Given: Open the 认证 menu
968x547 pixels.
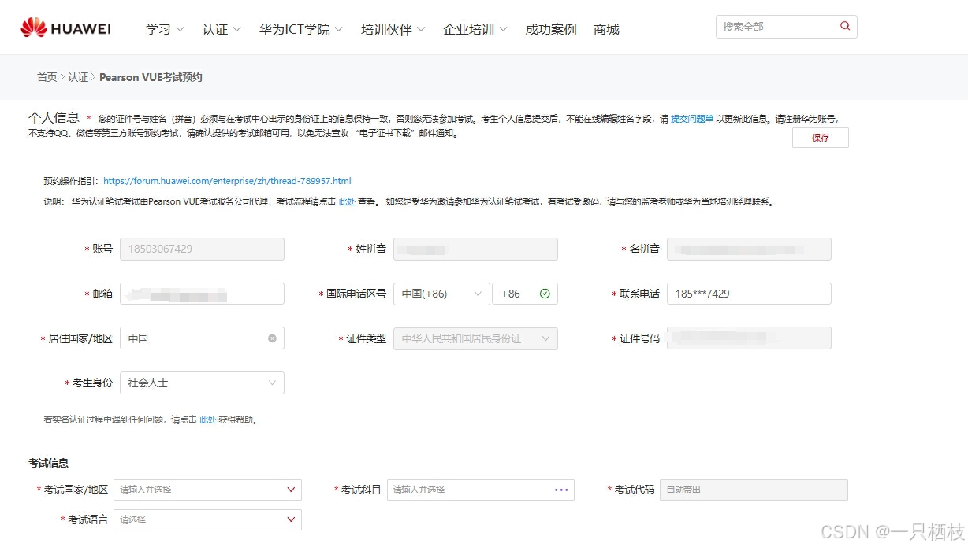Looking at the screenshot, I should [222, 29].
